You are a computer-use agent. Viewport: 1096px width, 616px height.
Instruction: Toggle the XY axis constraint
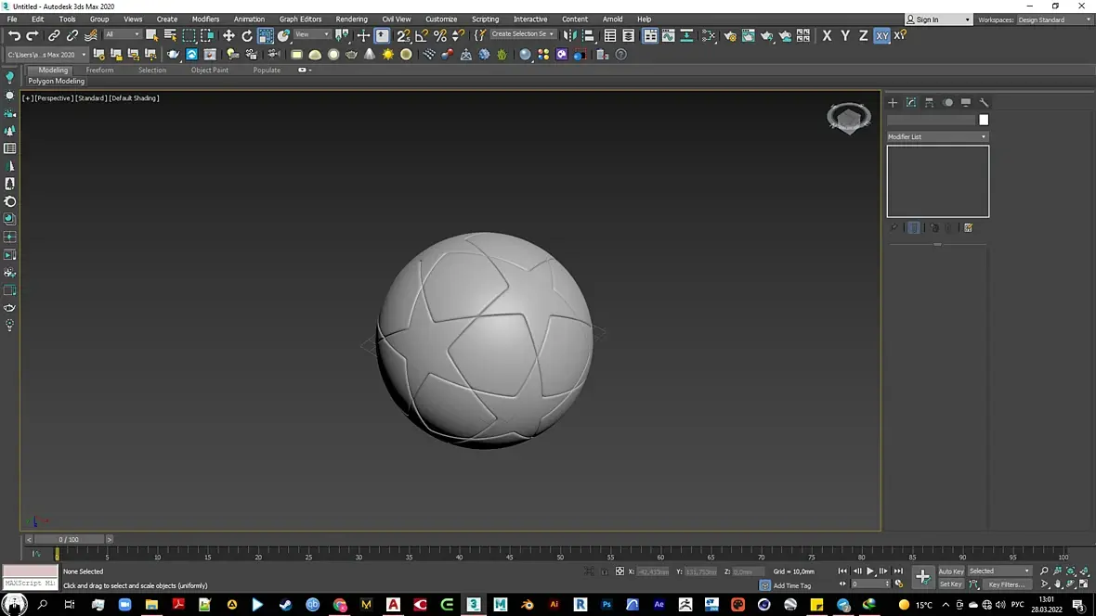click(881, 35)
